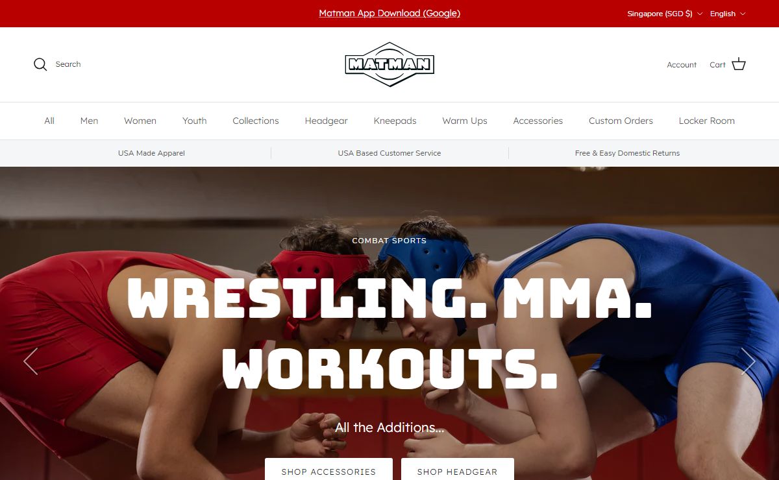Select the Men menu item
The height and width of the screenshot is (480, 779).
(x=89, y=121)
